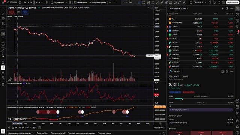Image resolution: width=240 pixels, height=135 pixels.
Task: Select DASHUSD row in watchlist
Action: coord(201,31)
